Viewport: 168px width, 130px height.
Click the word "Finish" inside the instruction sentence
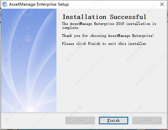click(x=94, y=44)
